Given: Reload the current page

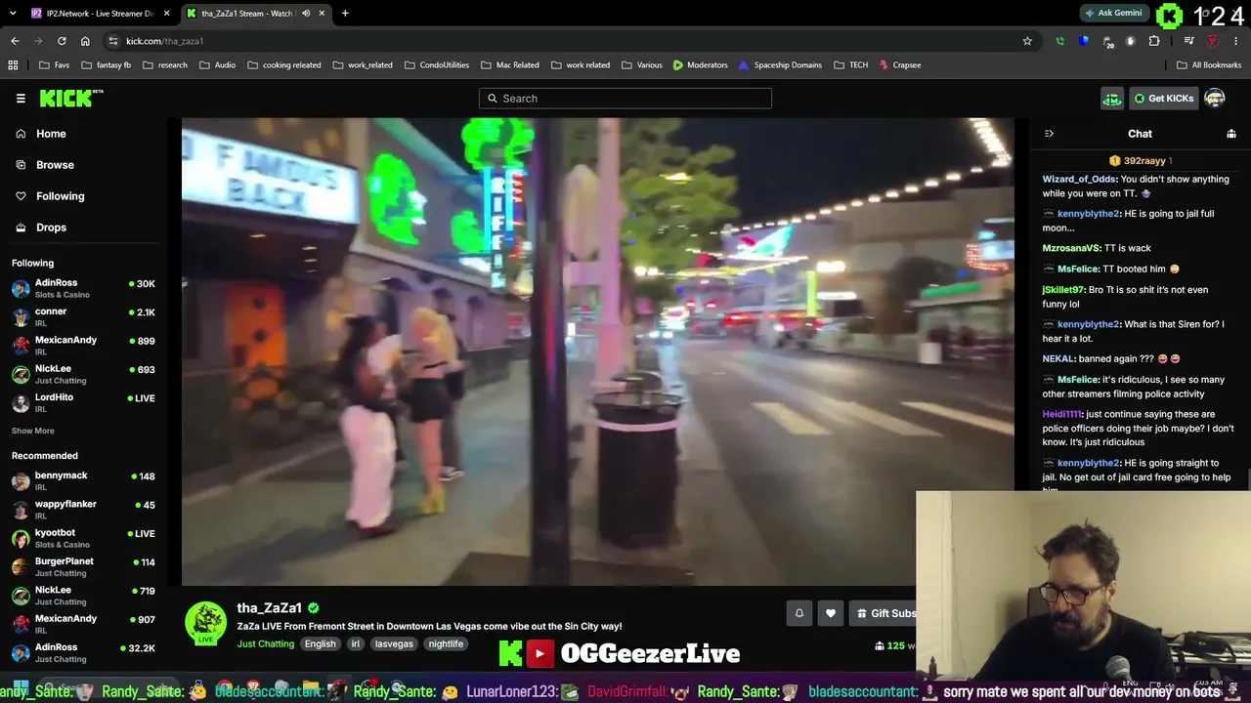Looking at the screenshot, I should tap(62, 41).
